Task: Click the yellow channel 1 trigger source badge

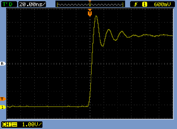Action: click(x=145, y=4)
